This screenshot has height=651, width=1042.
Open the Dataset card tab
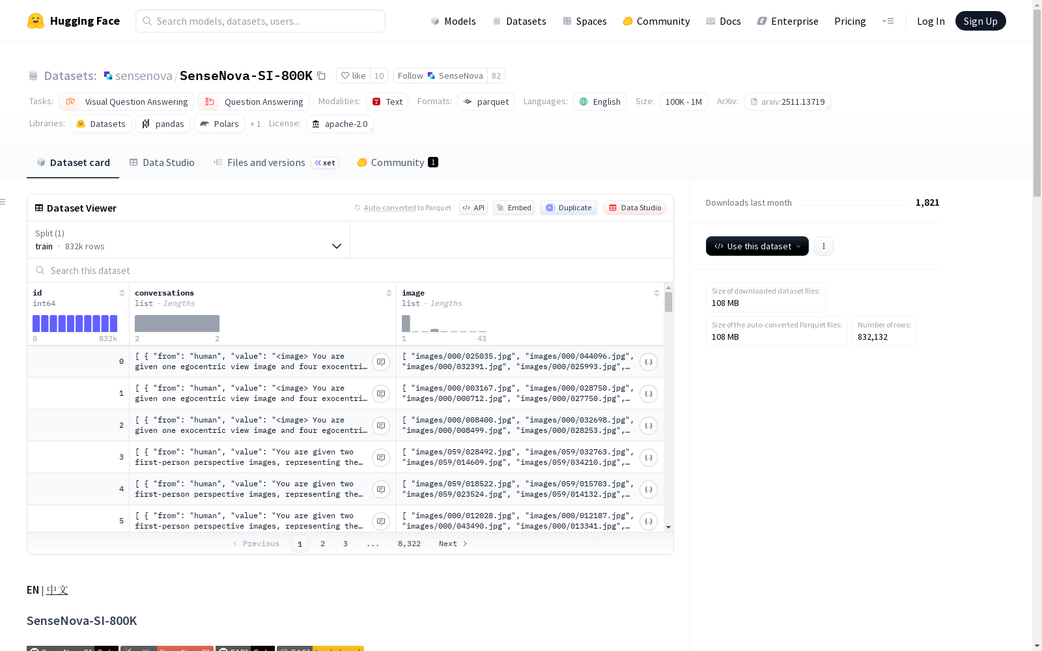(73, 163)
